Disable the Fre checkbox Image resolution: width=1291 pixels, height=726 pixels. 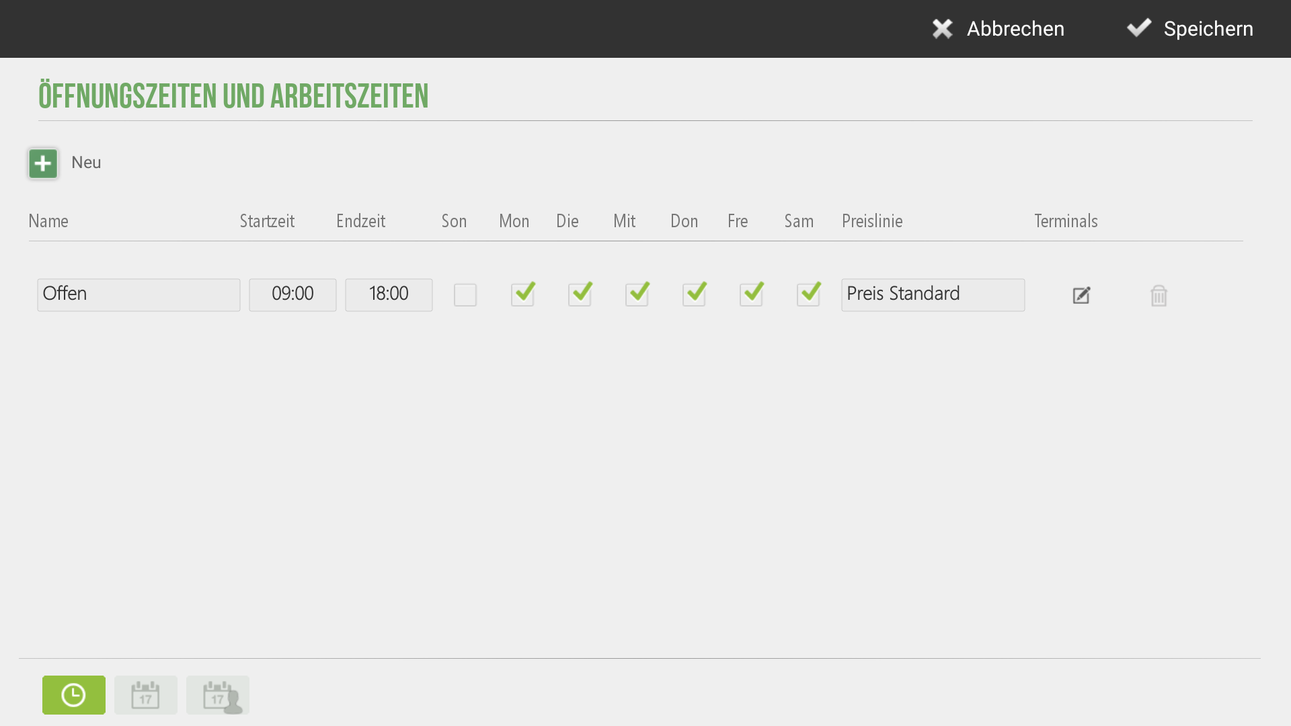point(751,295)
